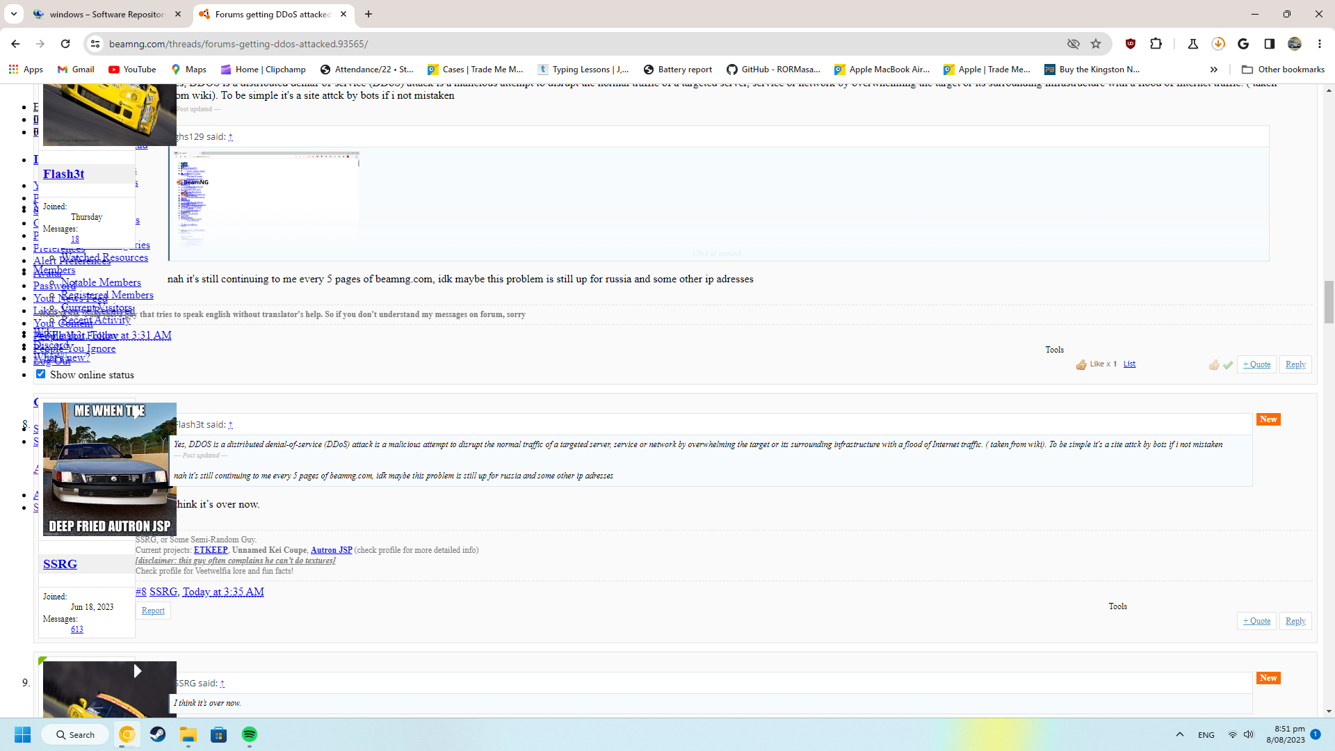Open the clock and date flyout

[1286, 734]
